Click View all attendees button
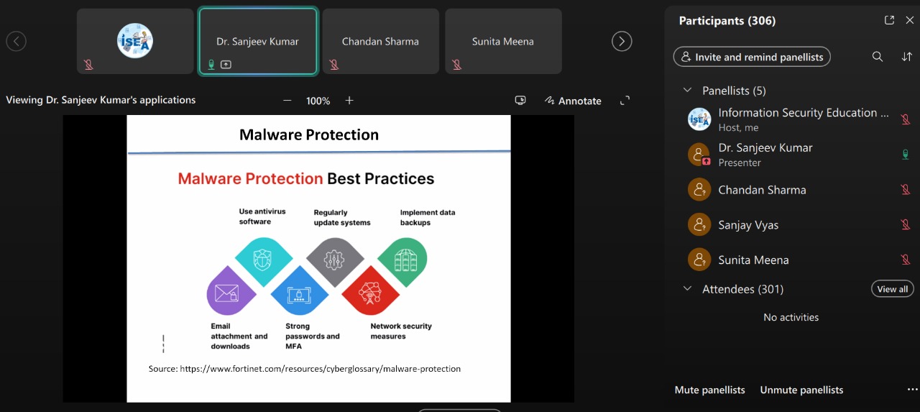 point(892,289)
